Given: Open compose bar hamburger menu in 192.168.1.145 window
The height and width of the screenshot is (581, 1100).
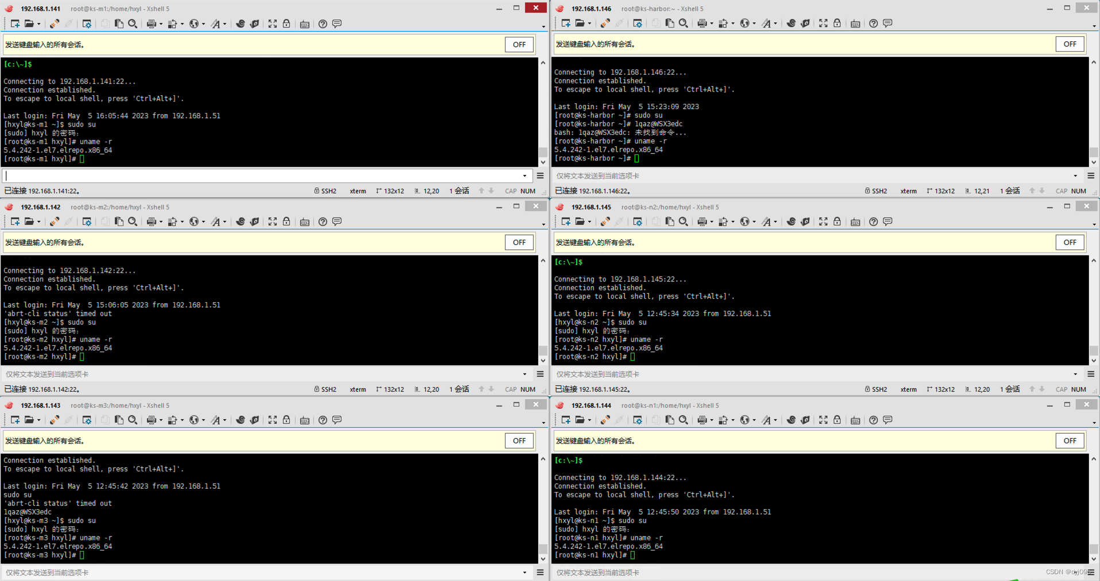Looking at the screenshot, I should [x=1091, y=375].
